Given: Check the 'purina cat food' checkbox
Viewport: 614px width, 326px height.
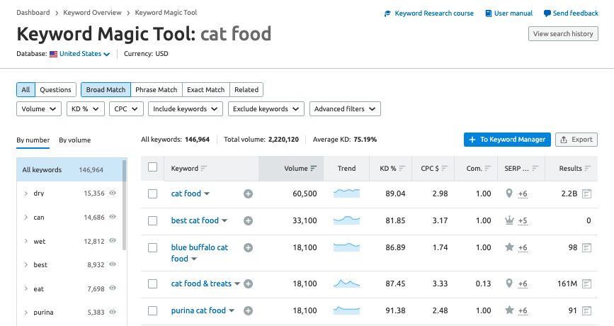Looking at the screenshot, I should 153,310.
